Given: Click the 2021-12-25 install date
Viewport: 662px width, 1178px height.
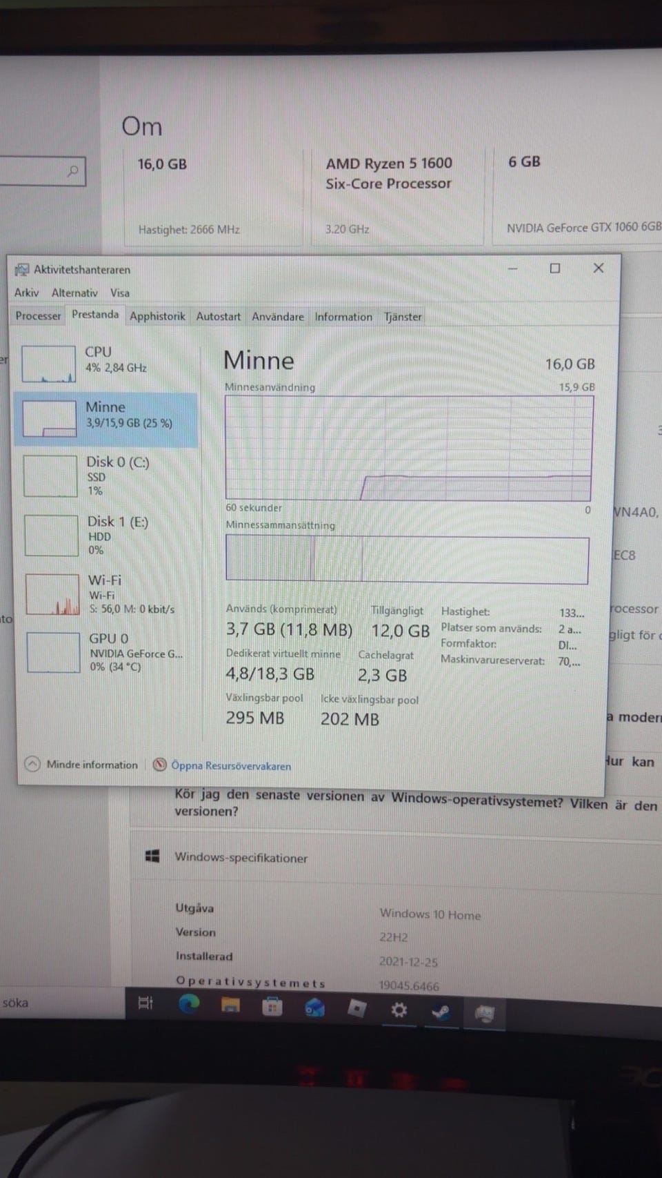Looking at the screenshot, I should click(408, 961).
